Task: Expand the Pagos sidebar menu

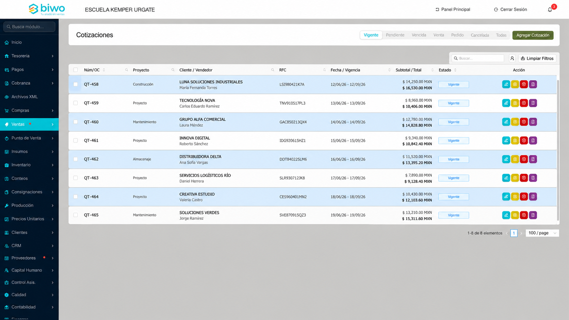Action: 29,69
